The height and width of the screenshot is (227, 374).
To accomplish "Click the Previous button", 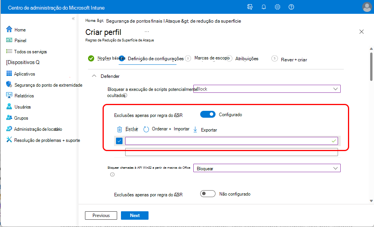I will pos(101,215).
